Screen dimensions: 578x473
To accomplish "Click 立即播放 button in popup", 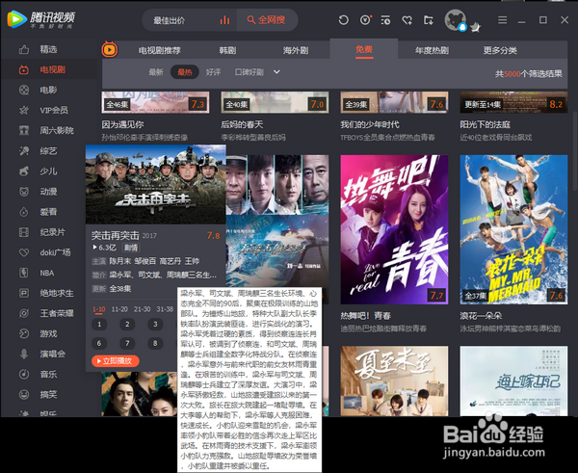I will click(x=116, y=361).
